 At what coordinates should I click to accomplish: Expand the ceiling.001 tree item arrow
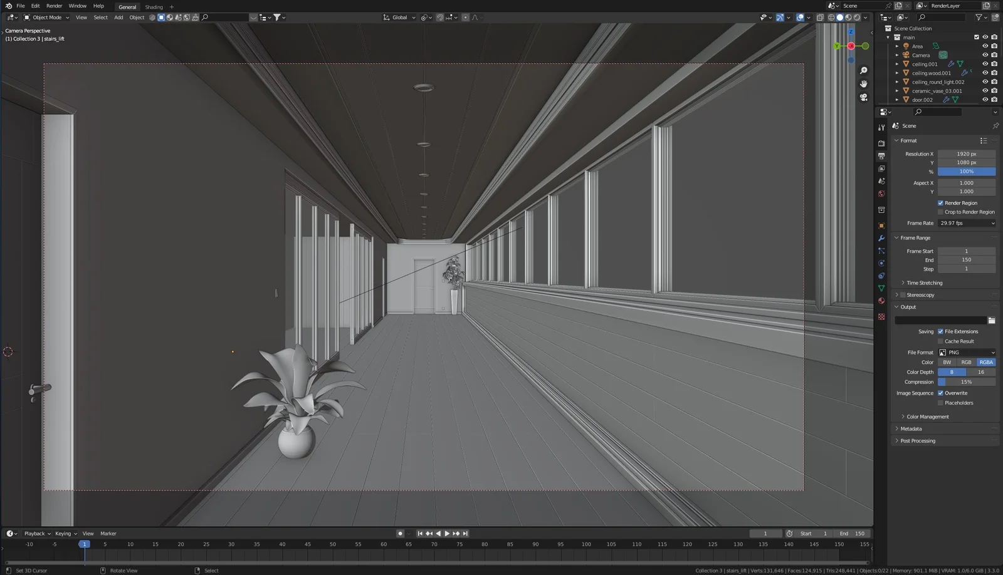897,64
